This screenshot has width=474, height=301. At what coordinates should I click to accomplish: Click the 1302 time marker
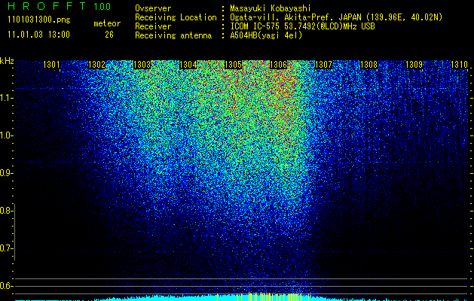pos(96,65)
